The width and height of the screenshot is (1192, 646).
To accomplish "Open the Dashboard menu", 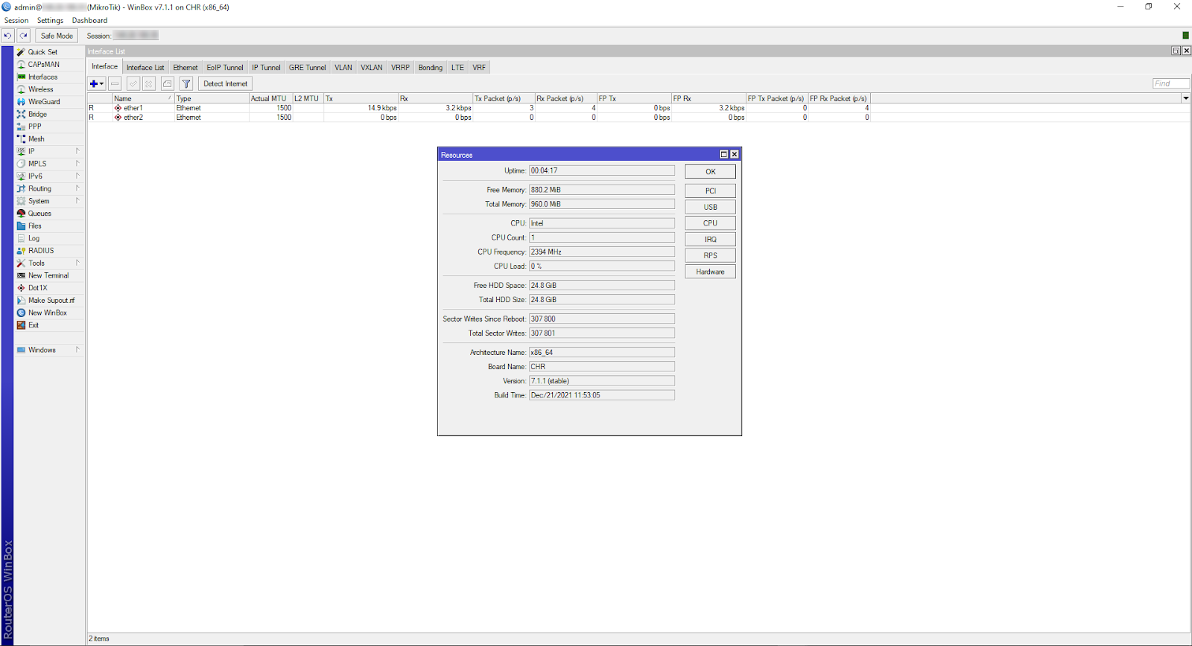I will [x=89, y=21].
